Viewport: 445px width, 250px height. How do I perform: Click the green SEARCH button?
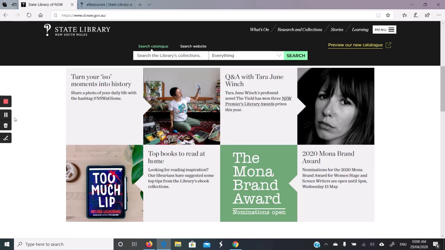(296, 56)
